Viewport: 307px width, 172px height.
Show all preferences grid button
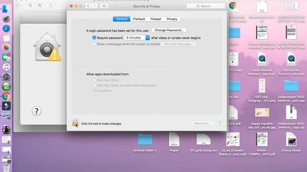[104, 6]
